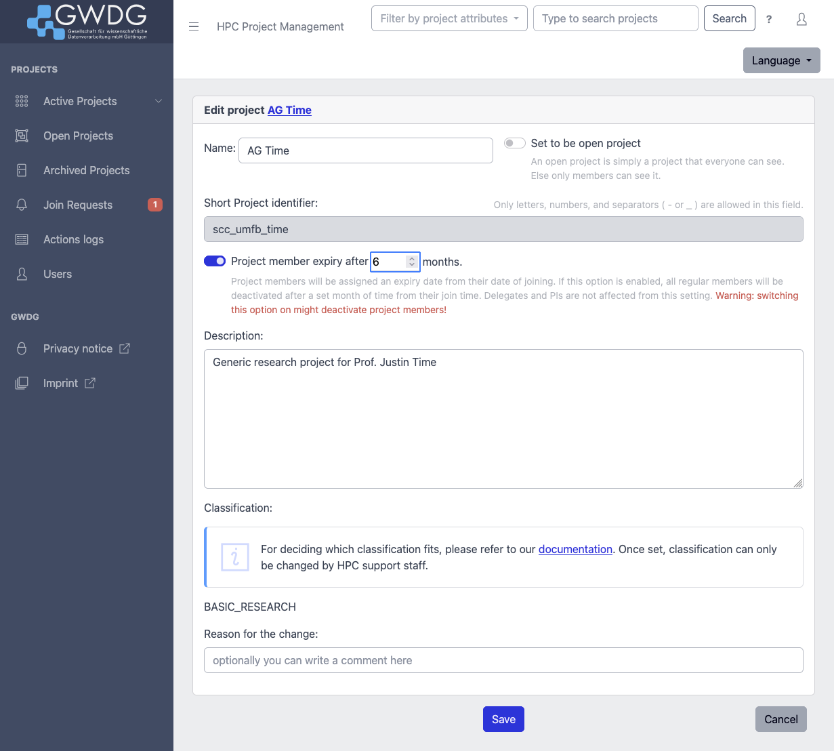The image size is (834, 751).
Task: Select Open Projects from the sidebar
Action: pos(78,136)
